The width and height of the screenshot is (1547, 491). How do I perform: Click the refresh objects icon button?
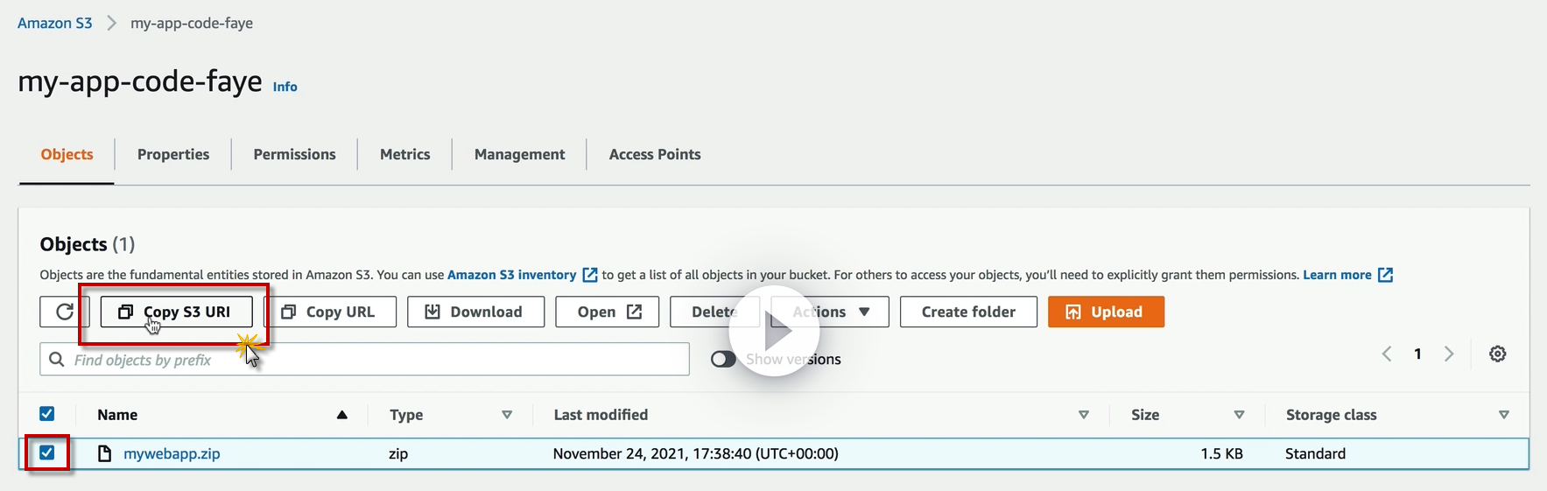[65, 312]
